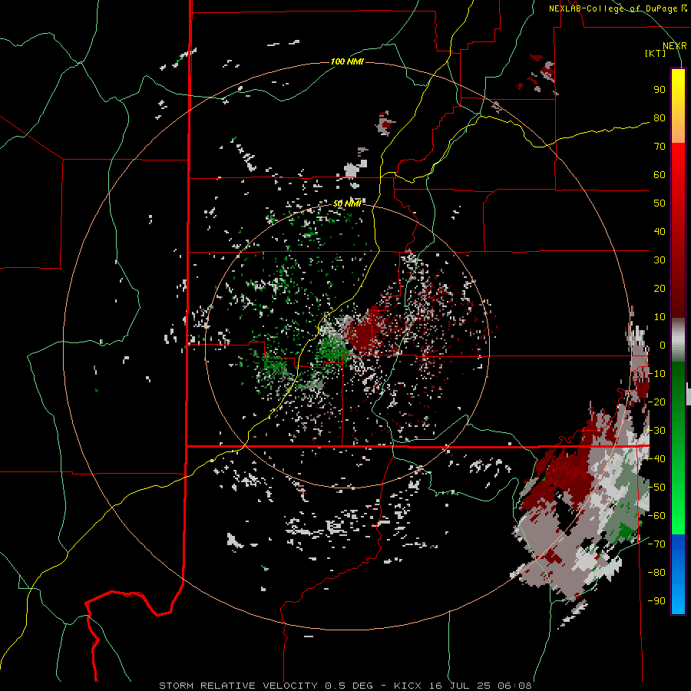Screen dimensions: 691x691
Task: Click the '40' value on the color scale
Action: (660, 231)
